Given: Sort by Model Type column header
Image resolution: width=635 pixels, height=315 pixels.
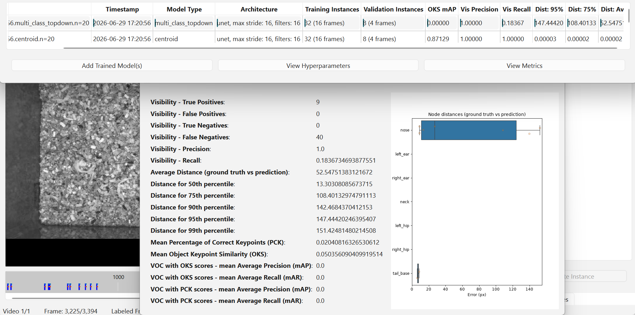Looking at the screenshot, I should coord(184,9).
